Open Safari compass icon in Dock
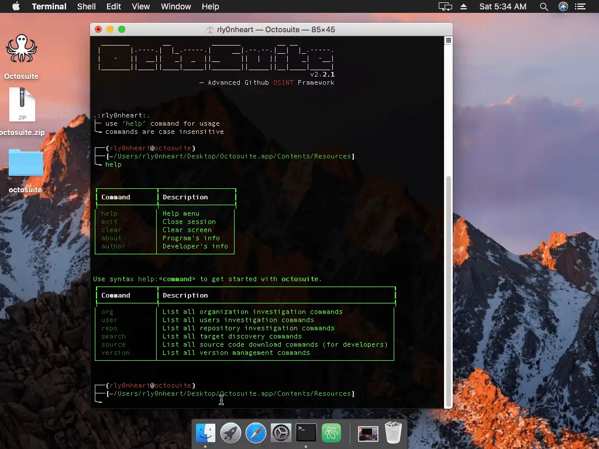 coord(256,433)
